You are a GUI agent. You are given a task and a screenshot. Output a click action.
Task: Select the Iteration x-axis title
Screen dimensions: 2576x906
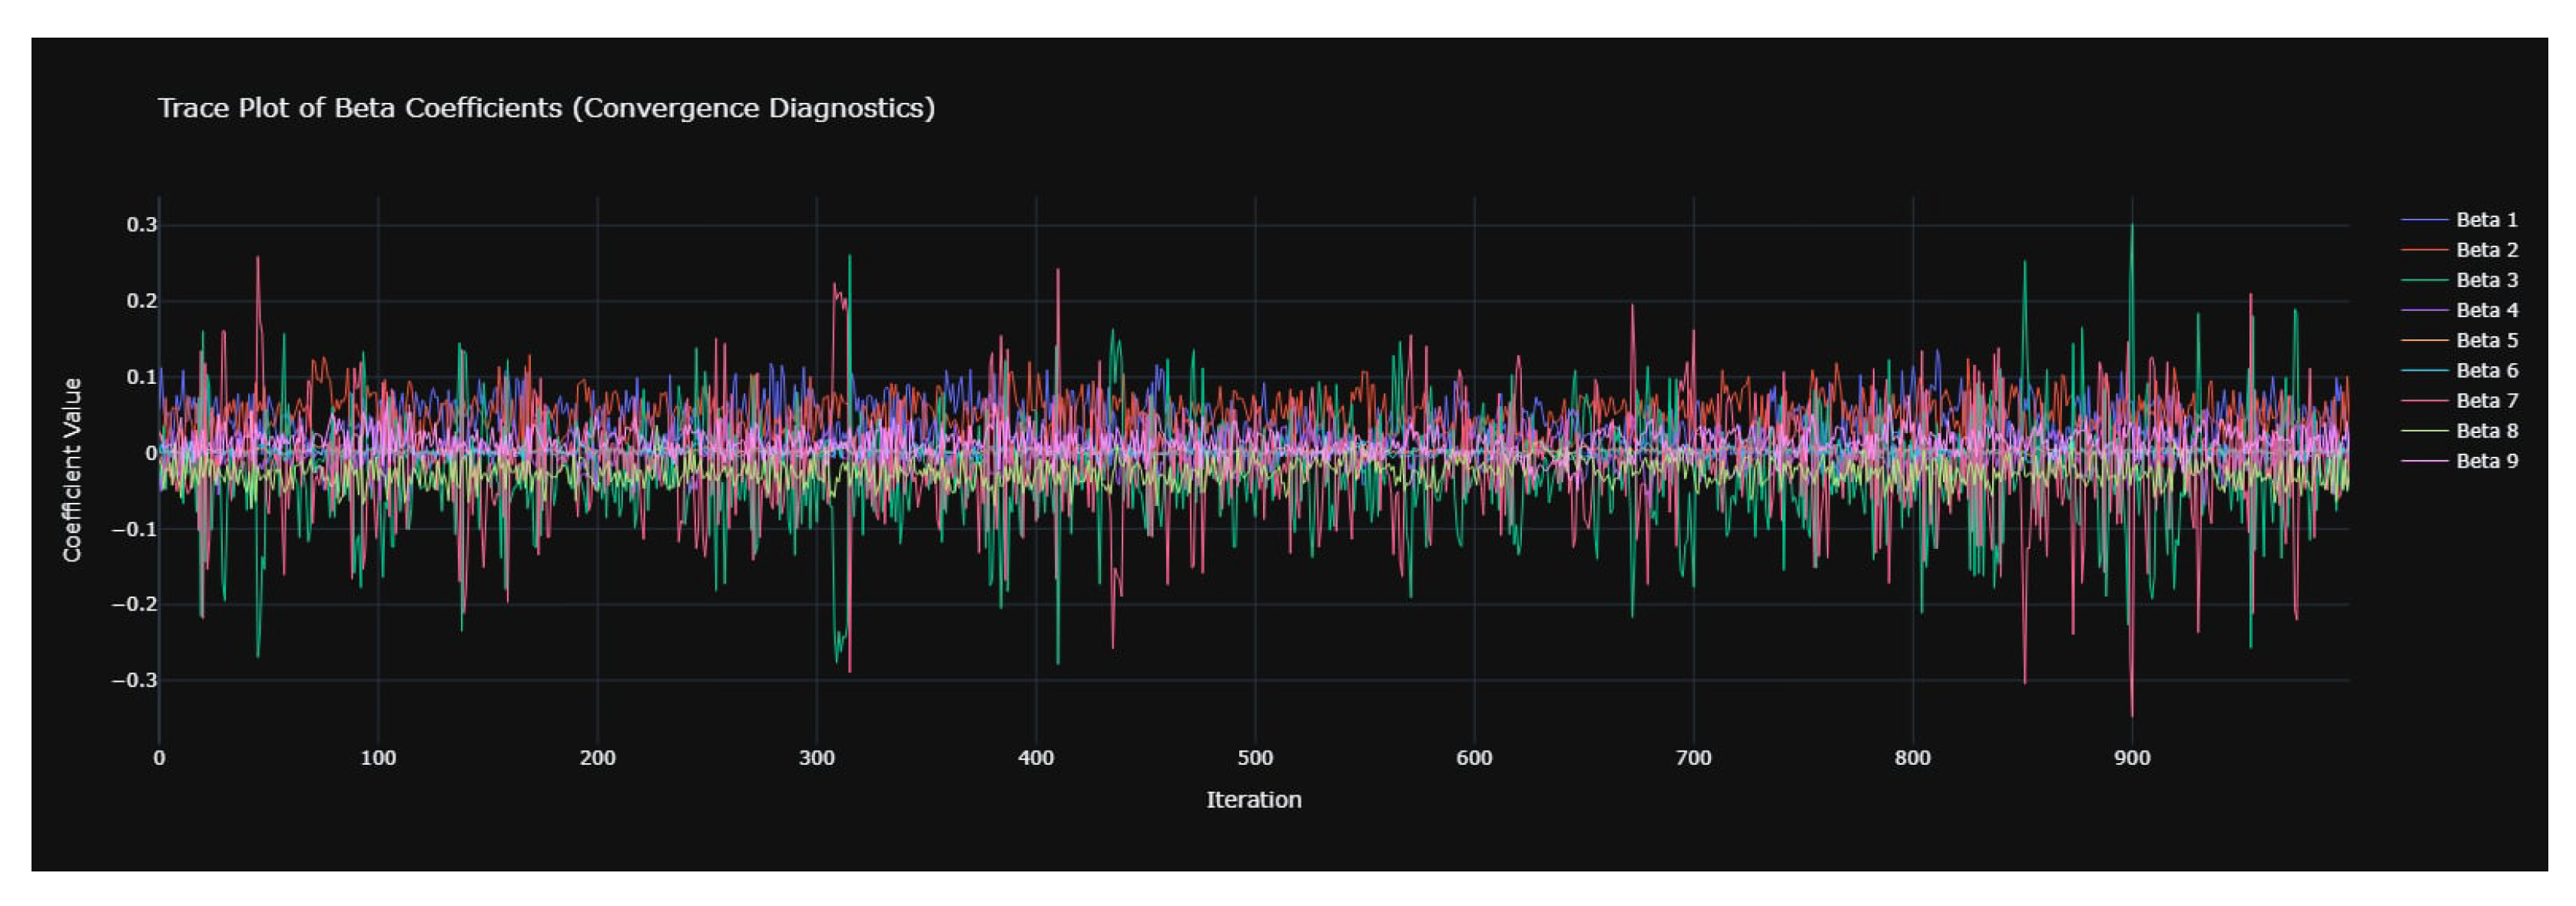[1253, 799]
